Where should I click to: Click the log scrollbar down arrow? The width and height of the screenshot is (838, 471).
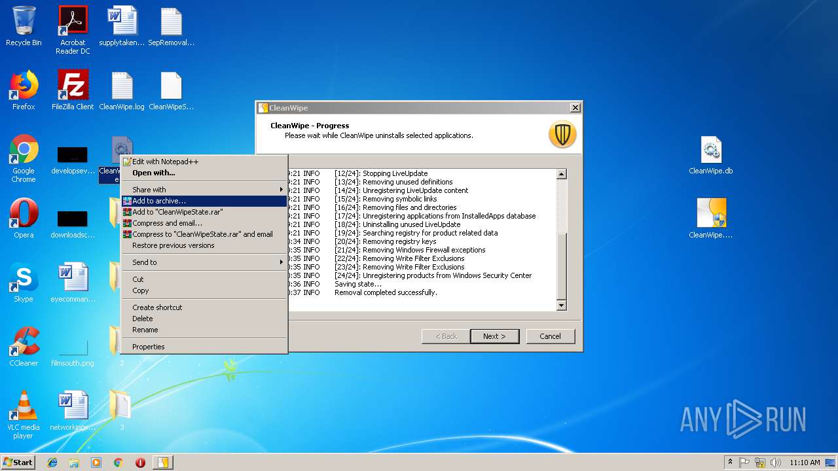pos(561,305)
